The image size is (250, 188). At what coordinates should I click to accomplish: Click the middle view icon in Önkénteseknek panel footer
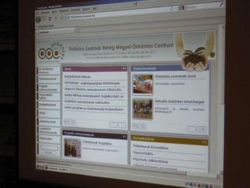click(x=139, y=127)
